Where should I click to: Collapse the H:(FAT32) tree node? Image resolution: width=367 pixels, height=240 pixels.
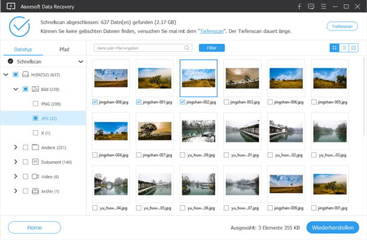[6, 75]
